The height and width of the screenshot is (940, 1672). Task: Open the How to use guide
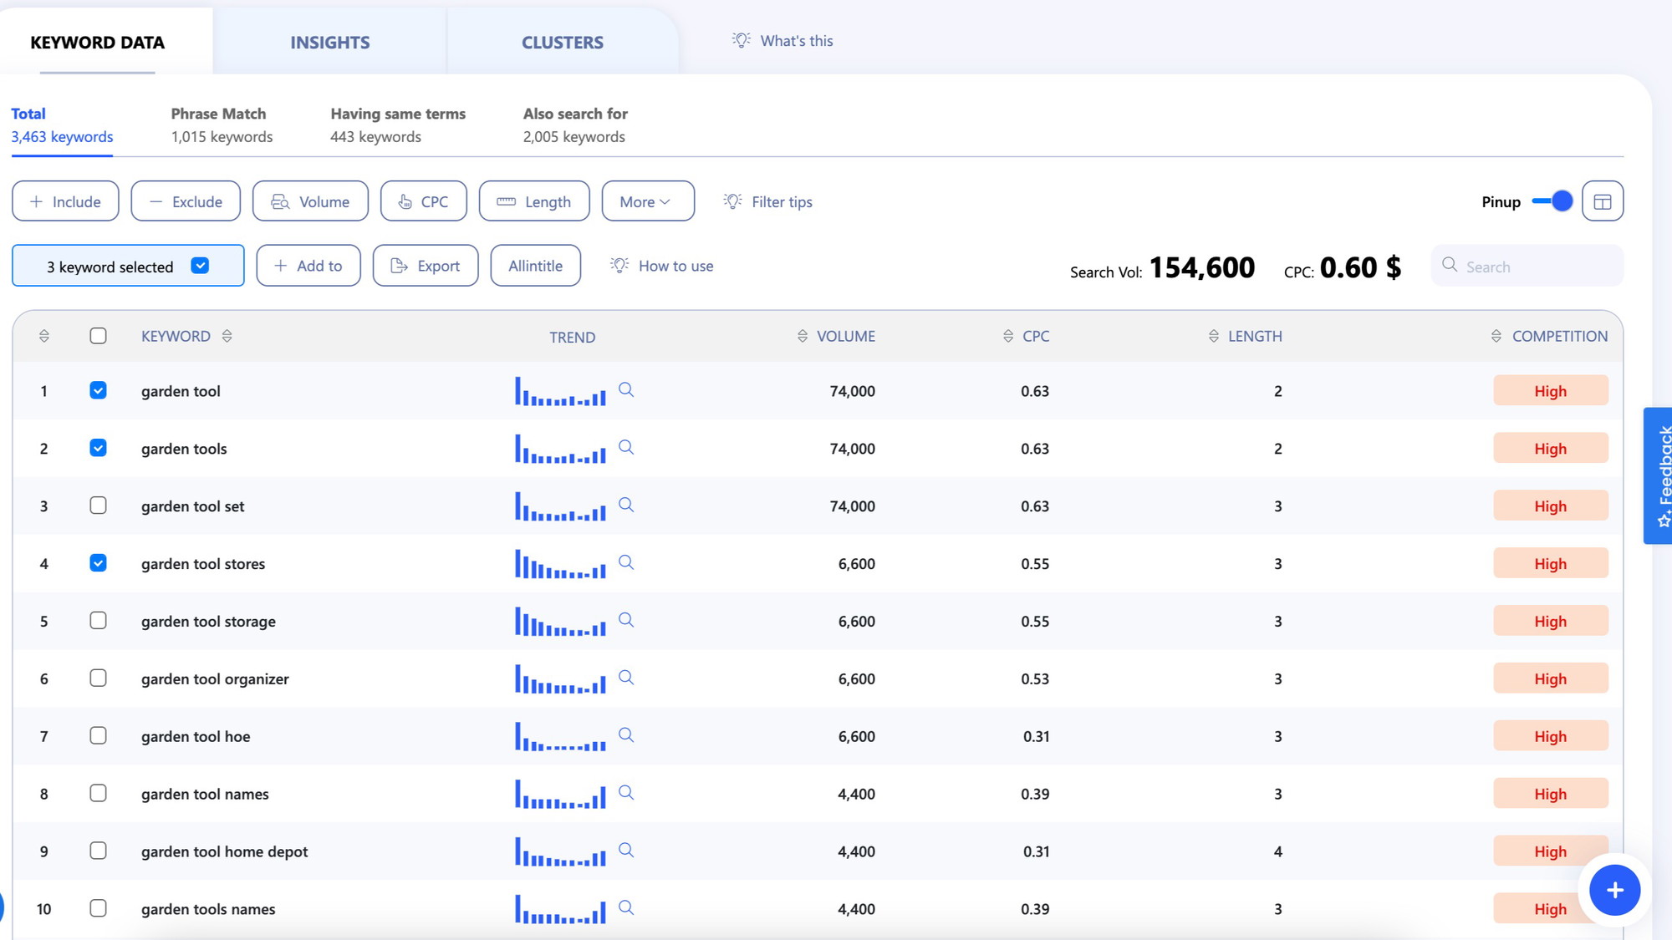661,266
